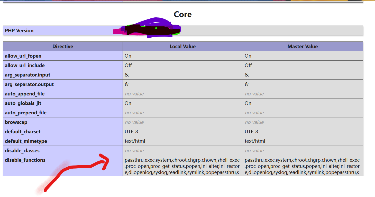Screen dimensions: 375x197
Task: Select the auto_prepend_file directive name
Action: pos(26,113)
